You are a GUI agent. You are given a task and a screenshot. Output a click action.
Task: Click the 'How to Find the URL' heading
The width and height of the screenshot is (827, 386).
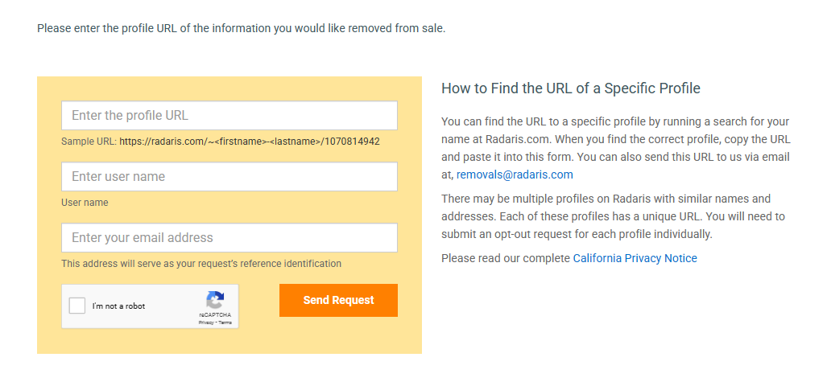point(571,88)
